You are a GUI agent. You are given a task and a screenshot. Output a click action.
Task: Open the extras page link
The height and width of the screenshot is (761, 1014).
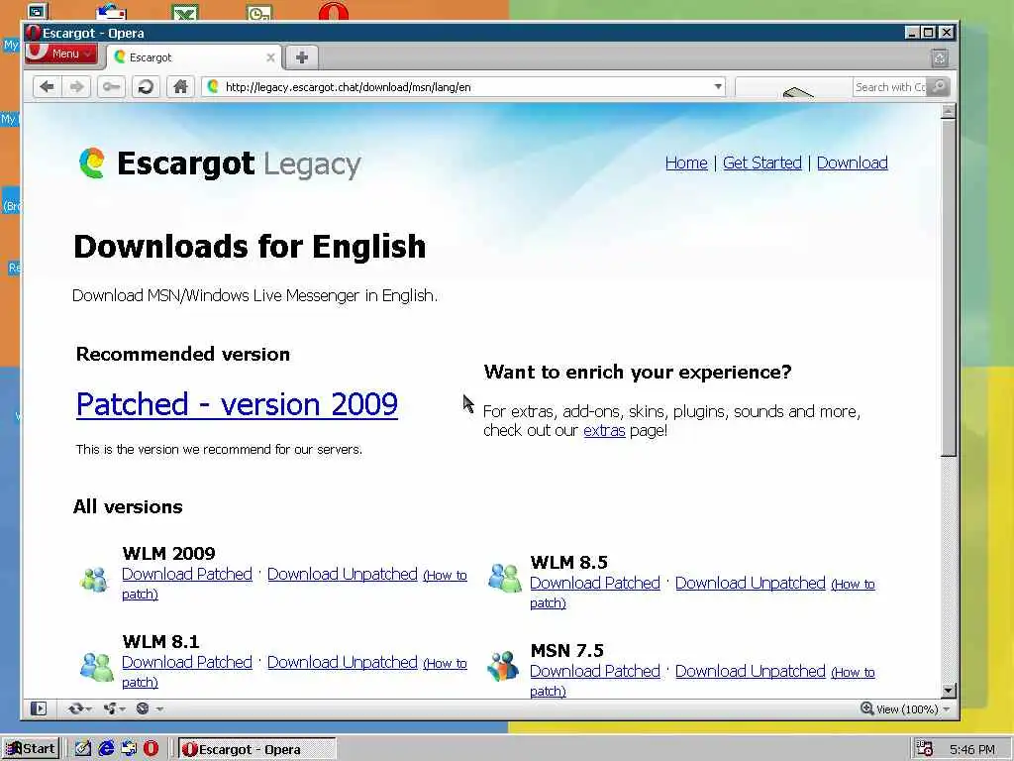[604, 430]
